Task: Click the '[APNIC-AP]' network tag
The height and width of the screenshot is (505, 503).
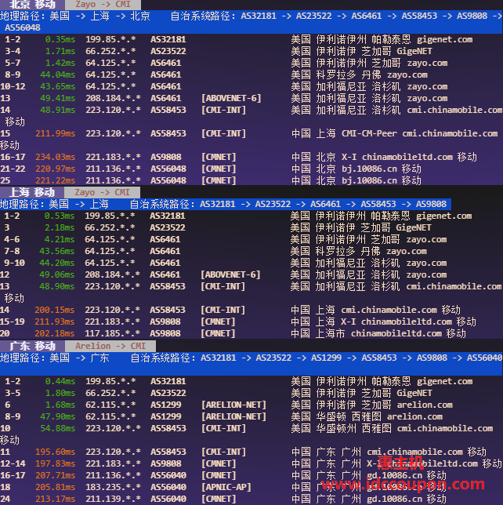Action: click(x=226, y=487)
